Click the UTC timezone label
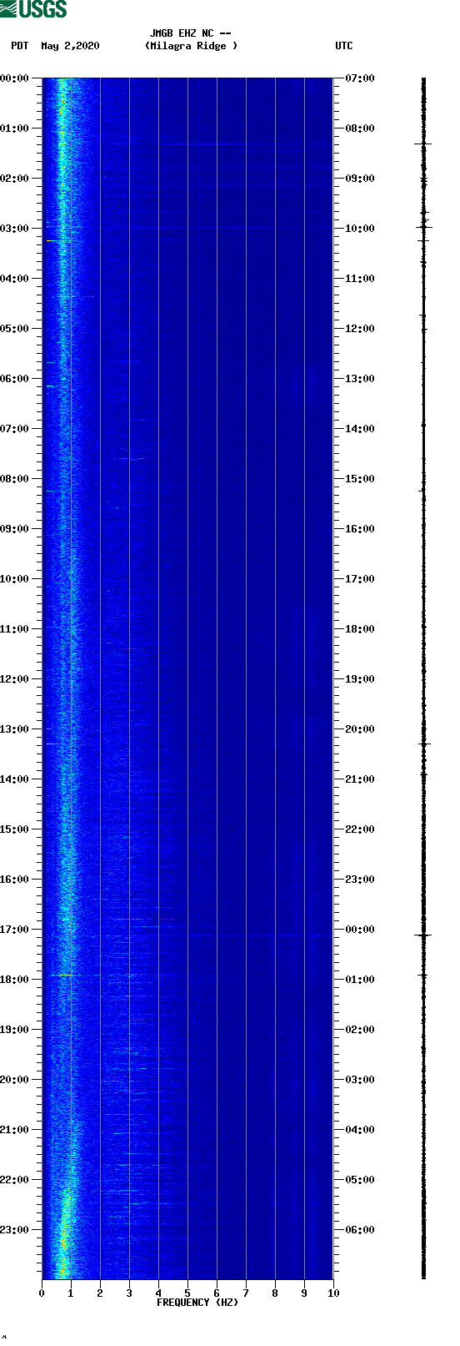Screen dimensions: 460x1346 344,46
